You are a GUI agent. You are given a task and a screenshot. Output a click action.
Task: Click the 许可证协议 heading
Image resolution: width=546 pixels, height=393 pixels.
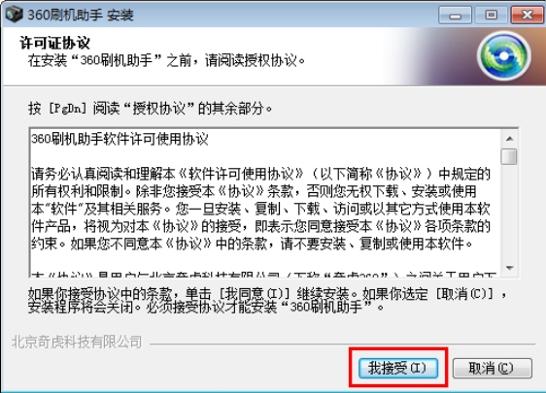pyautogui.click(x=54, y=43)
